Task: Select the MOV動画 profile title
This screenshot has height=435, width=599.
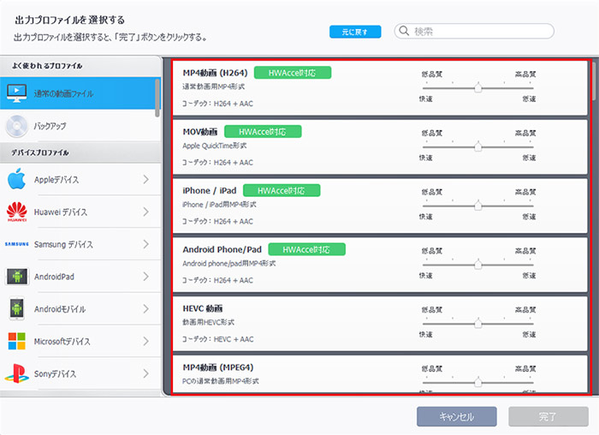Action: [x=200, y=132]
